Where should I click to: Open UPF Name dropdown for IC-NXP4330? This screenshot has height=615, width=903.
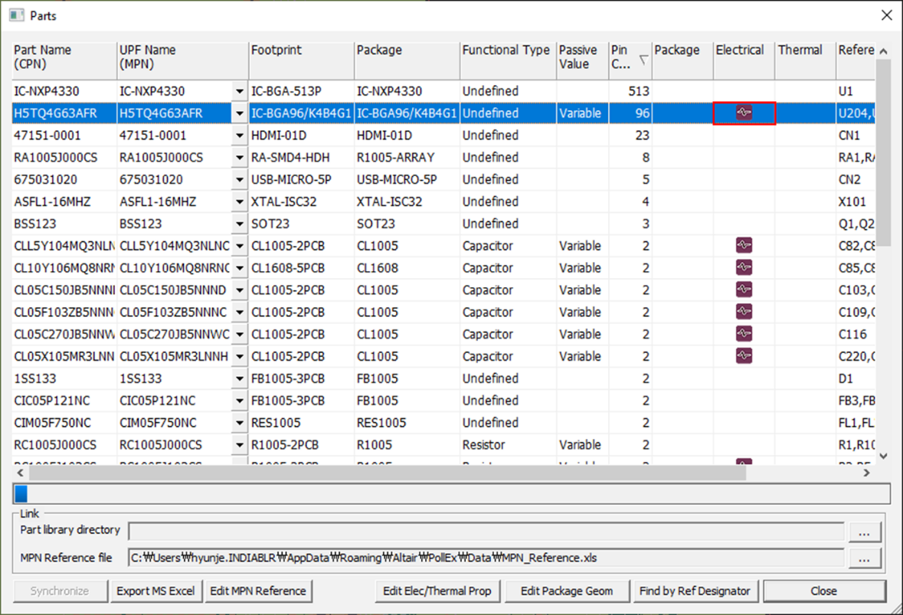coord(240,92)
